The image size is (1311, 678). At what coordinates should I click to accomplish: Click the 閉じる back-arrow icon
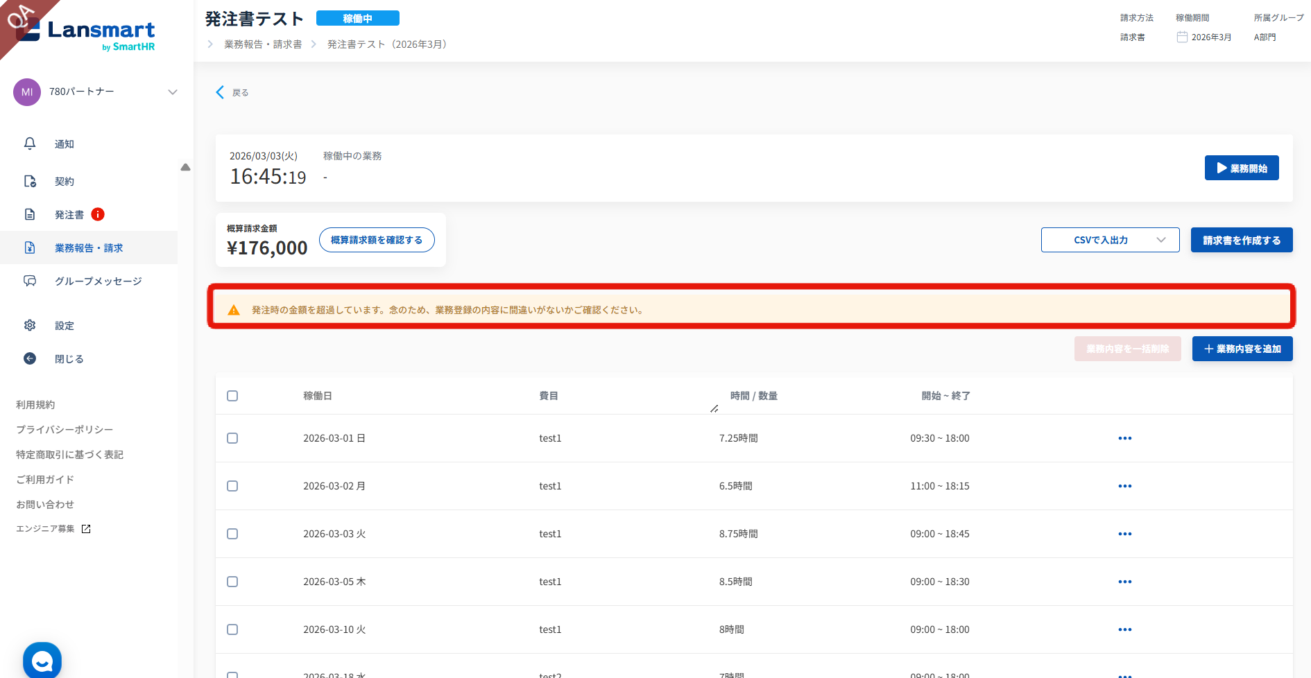click(x=30, y=358)
